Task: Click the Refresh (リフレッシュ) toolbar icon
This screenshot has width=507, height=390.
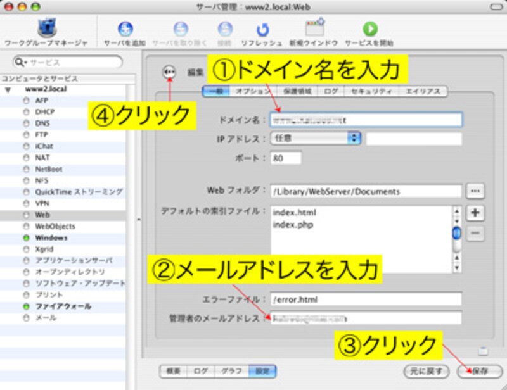Action: coord(261,29)
